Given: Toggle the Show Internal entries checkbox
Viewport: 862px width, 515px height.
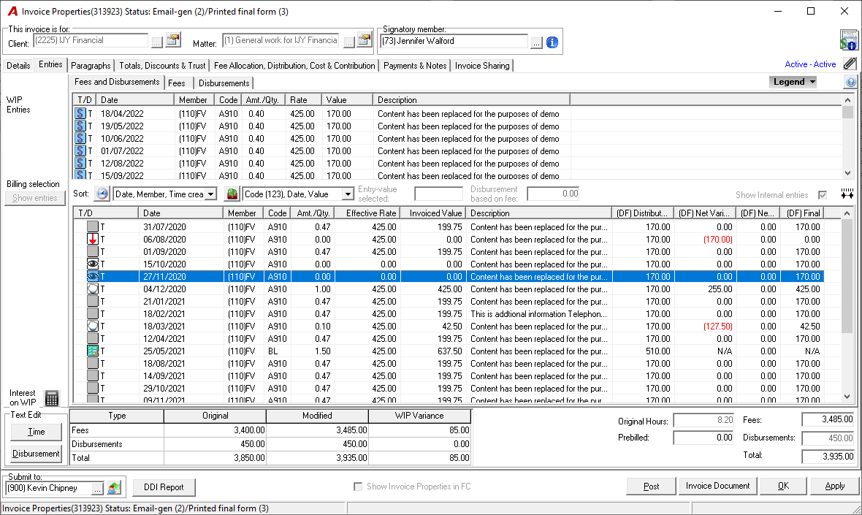Looking at the screenshot, I should 823,195.
